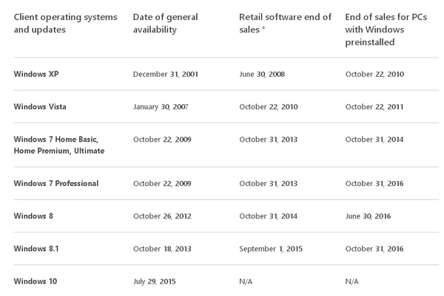Click the October 26, 2012 date cell
Viewport: 444px width, 296px height.
(162, 216)
